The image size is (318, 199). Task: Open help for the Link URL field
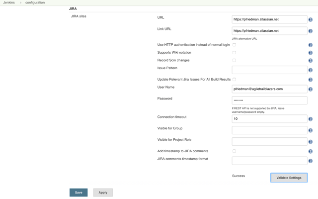310,31
